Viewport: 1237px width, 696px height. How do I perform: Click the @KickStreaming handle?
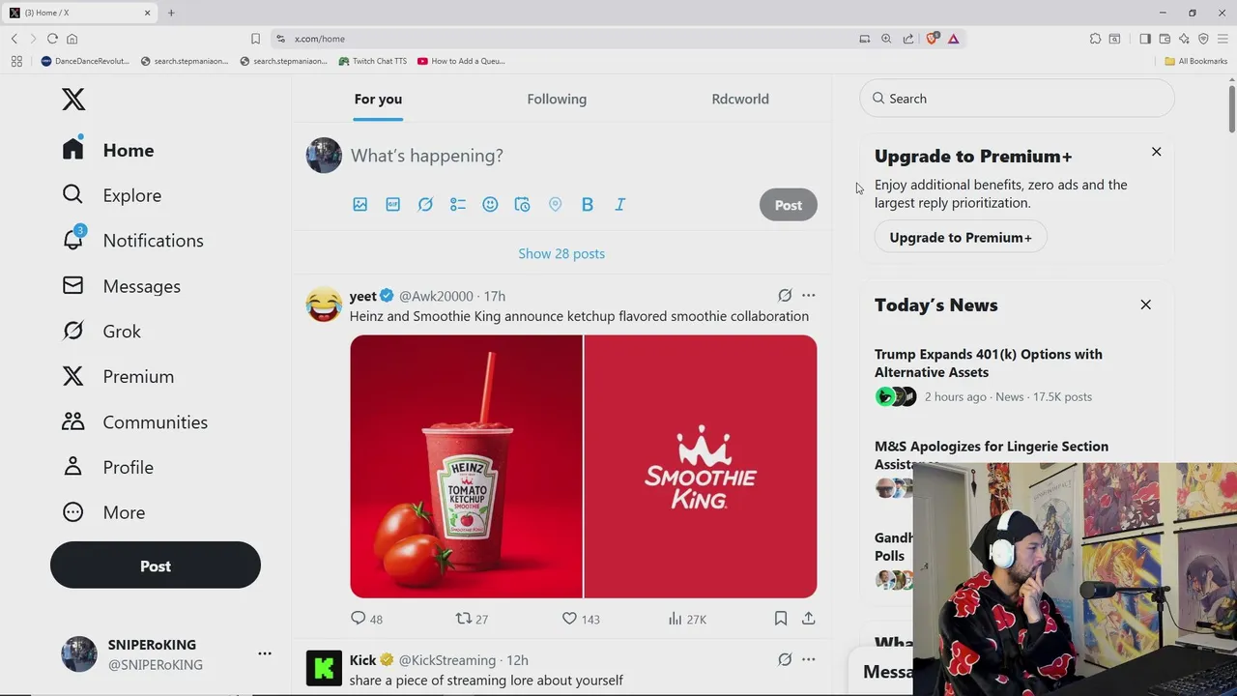point(447,660)
